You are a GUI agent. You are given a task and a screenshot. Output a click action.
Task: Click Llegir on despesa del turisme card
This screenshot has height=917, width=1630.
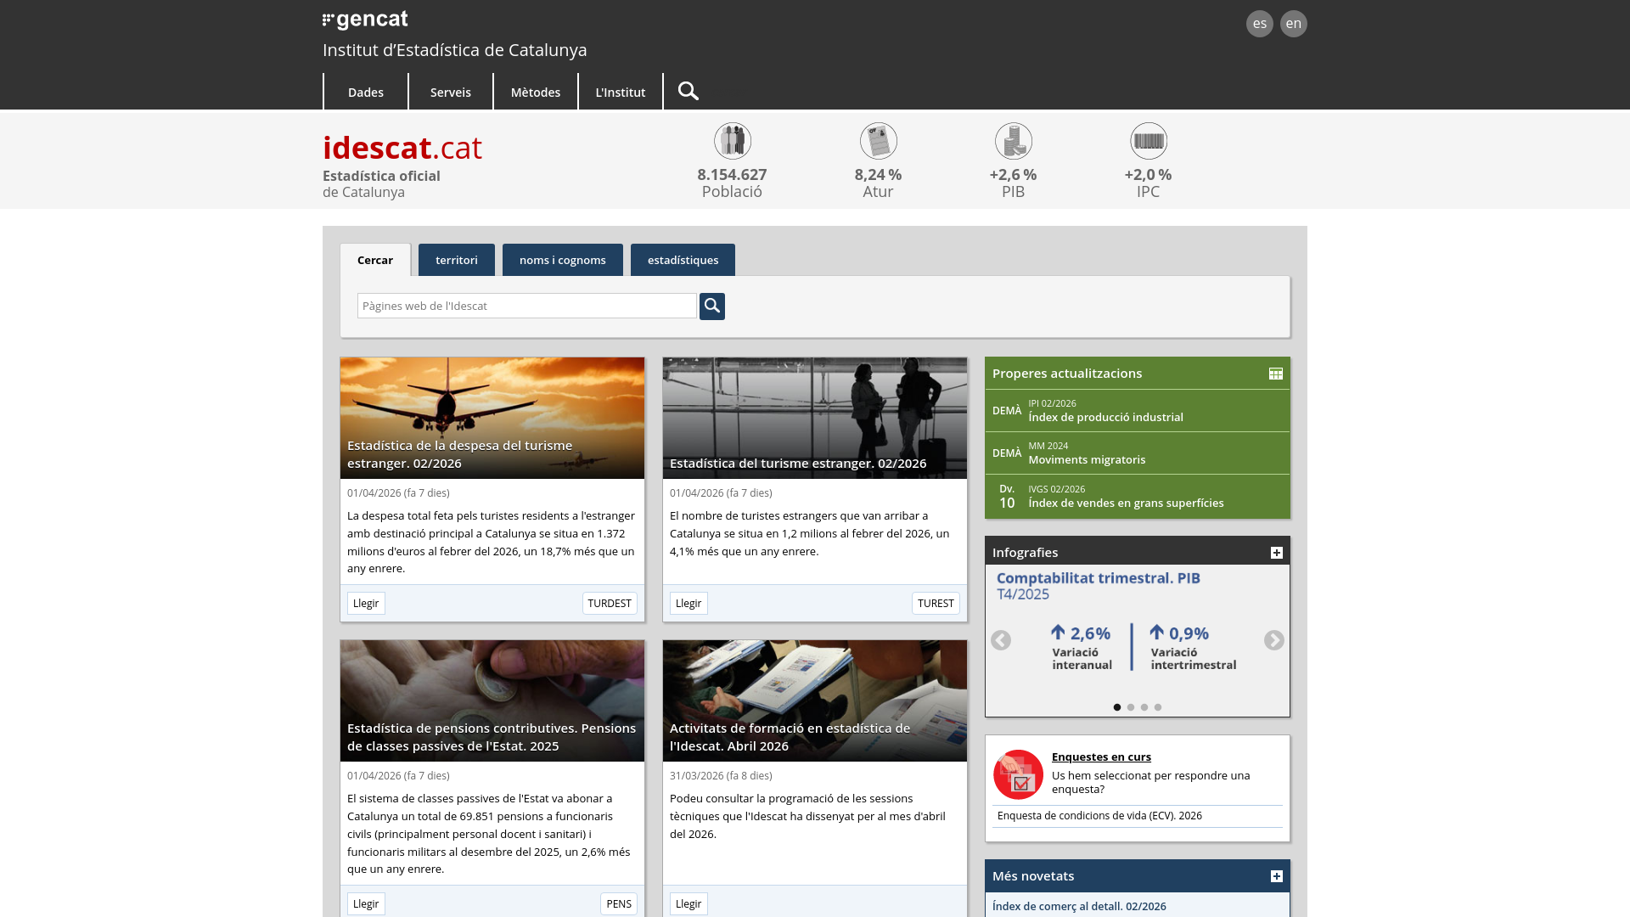366,603
